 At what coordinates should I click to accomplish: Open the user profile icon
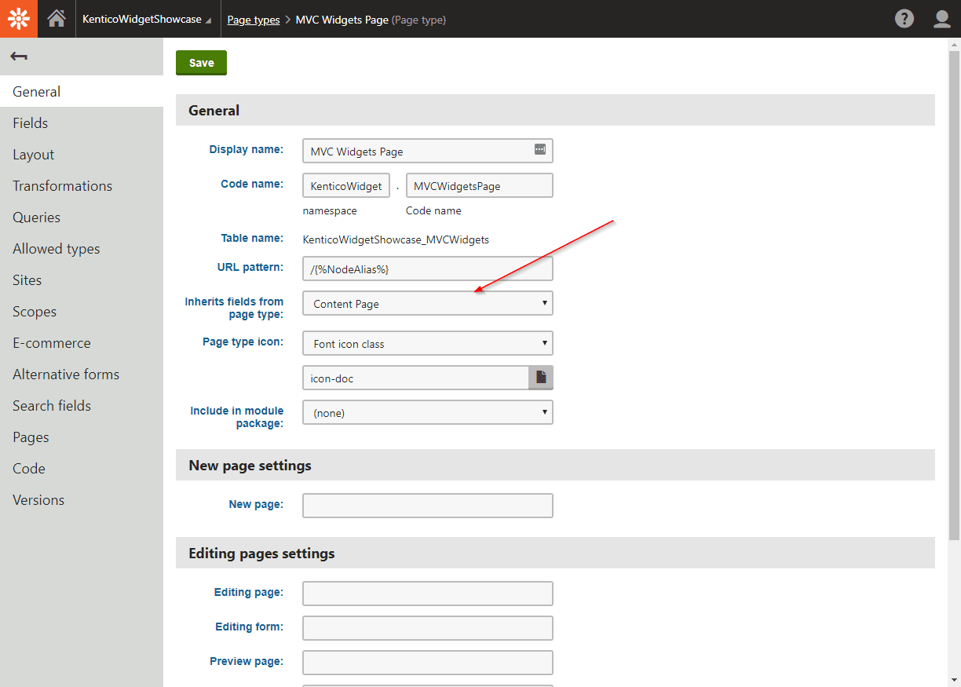(942, 19)
